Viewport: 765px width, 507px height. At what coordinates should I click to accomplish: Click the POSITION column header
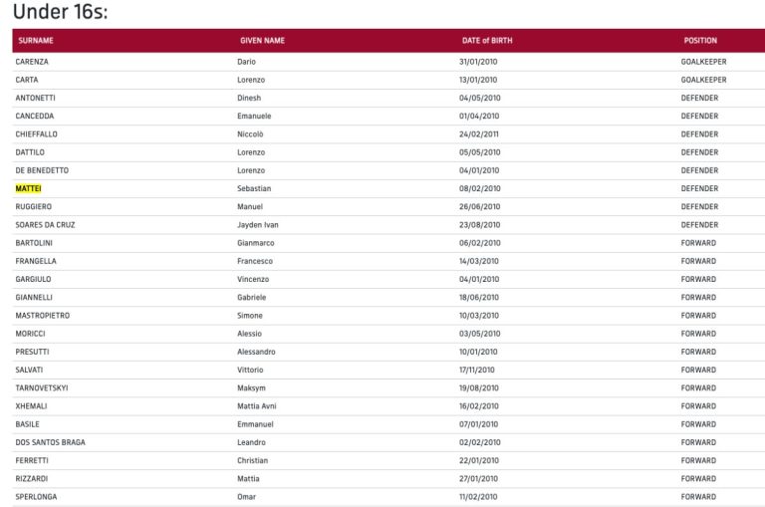[699, 41]
